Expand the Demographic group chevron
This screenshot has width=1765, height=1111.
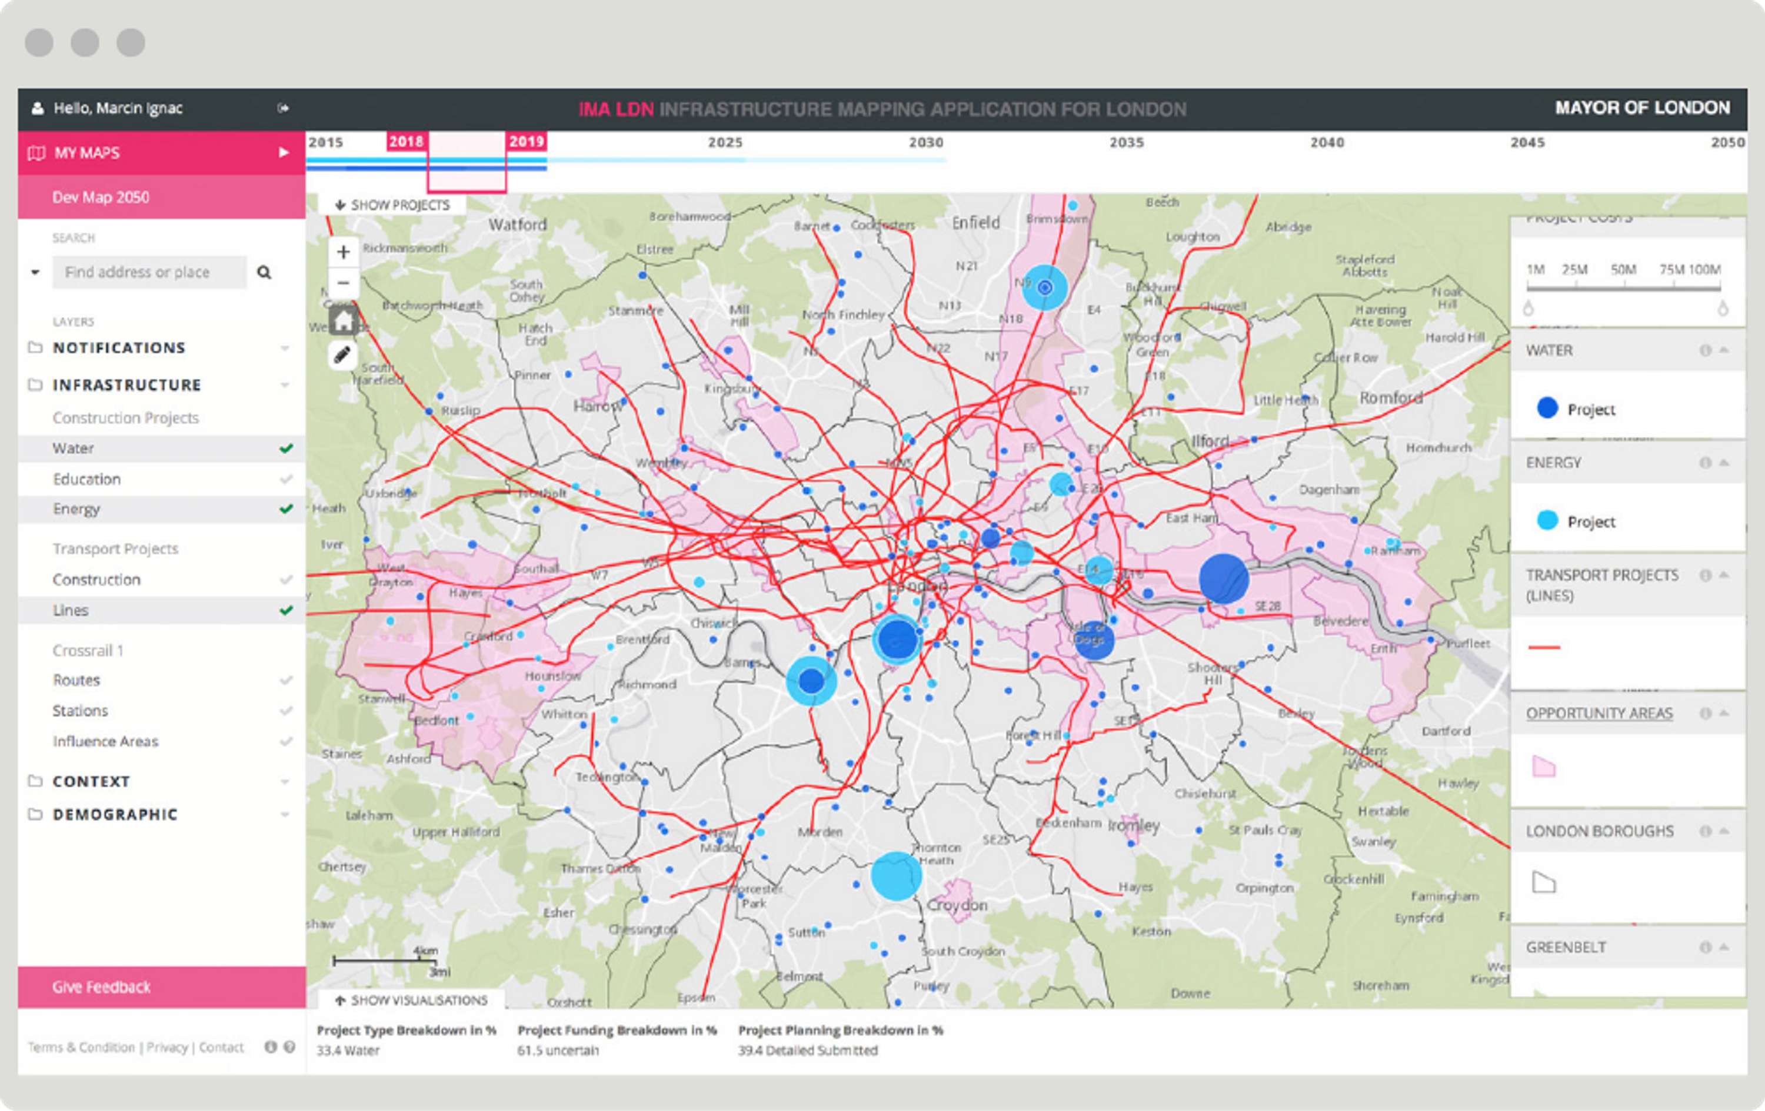[285, 814]
